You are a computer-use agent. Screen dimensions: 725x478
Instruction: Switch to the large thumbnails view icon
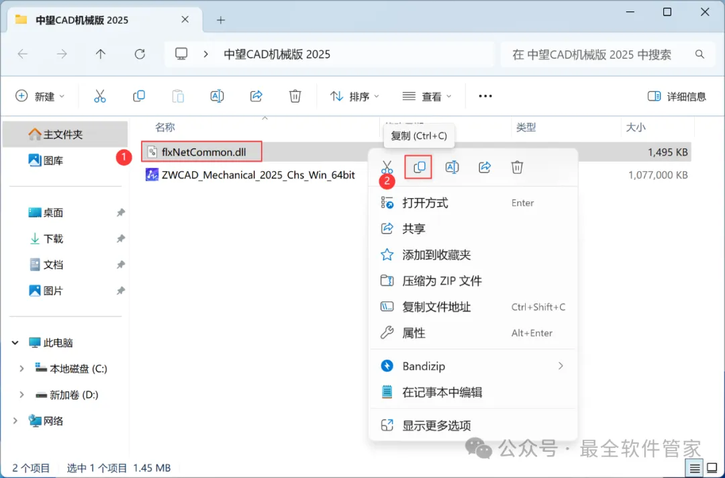(712, 469)
